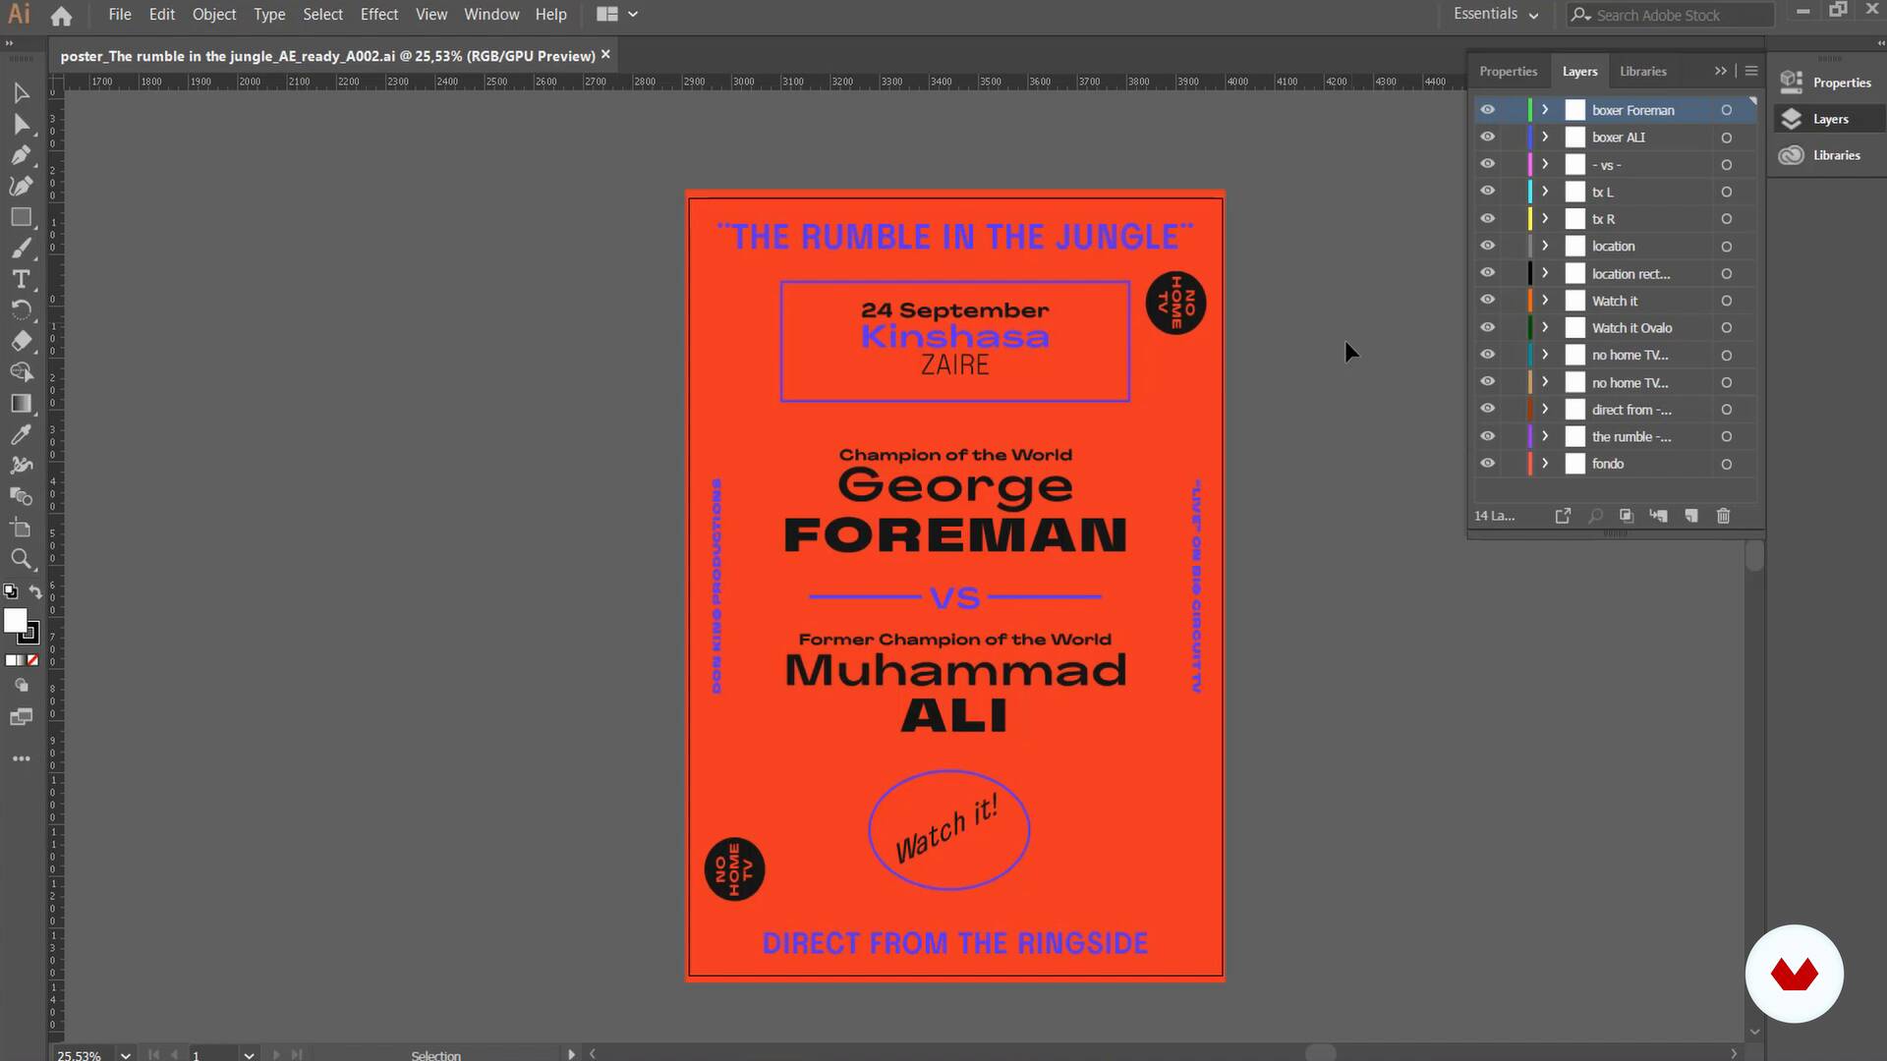
Task: Click the Home icon
Action: tap(61, 15)
